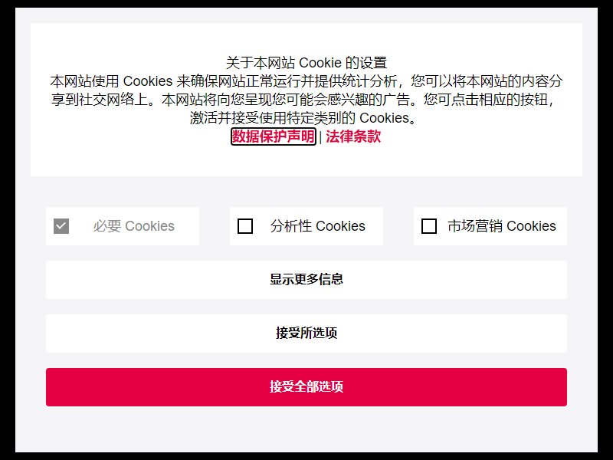Click the greyed-out 必要 Cookies checkbox

[61, 226]
